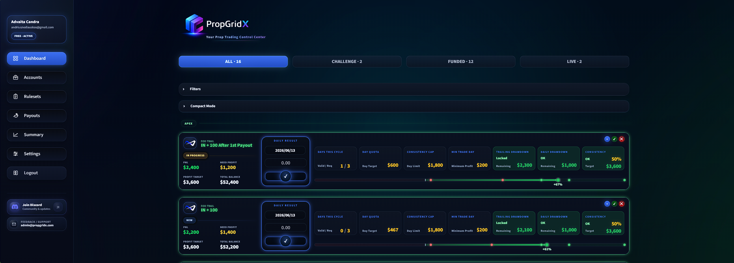Viewport: 734px width, 263px height.
Task: Click the Logout button
Action: click(37, 173)
